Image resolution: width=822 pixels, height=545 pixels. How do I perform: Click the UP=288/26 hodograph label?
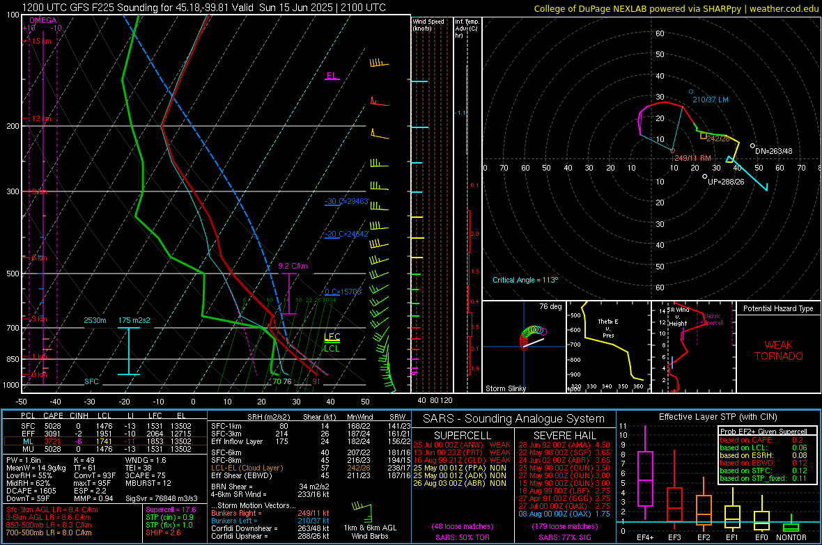726,181
